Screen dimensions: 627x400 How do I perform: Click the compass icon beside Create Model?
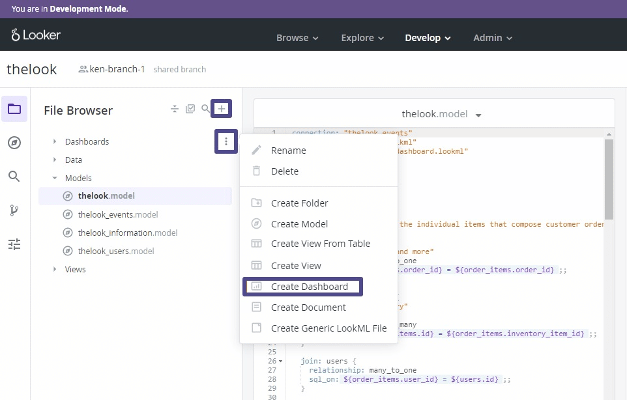tap(256, 223)
